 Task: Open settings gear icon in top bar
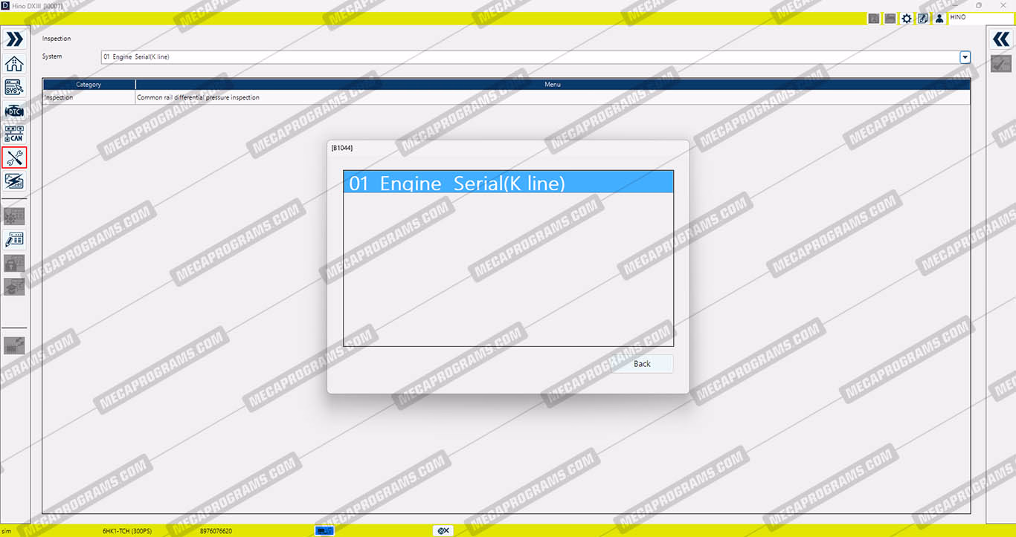[x=907, y=19]
